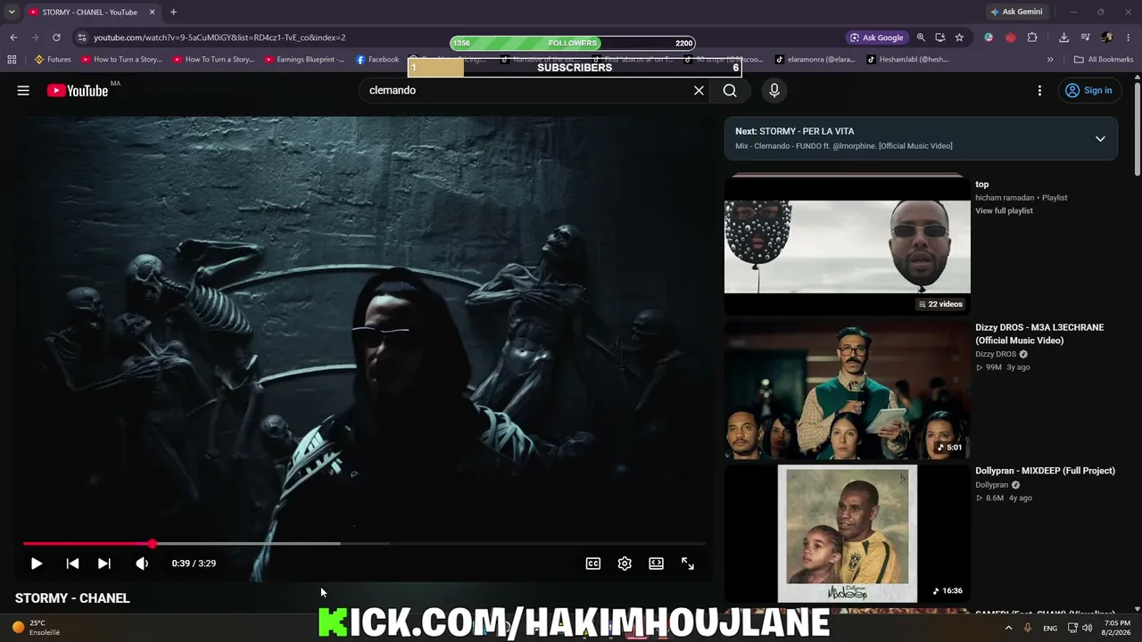Click 'View full playlist' link
Image resolution: width=1142 pixels, height=642 pixels.
[x=1004, y=211]
